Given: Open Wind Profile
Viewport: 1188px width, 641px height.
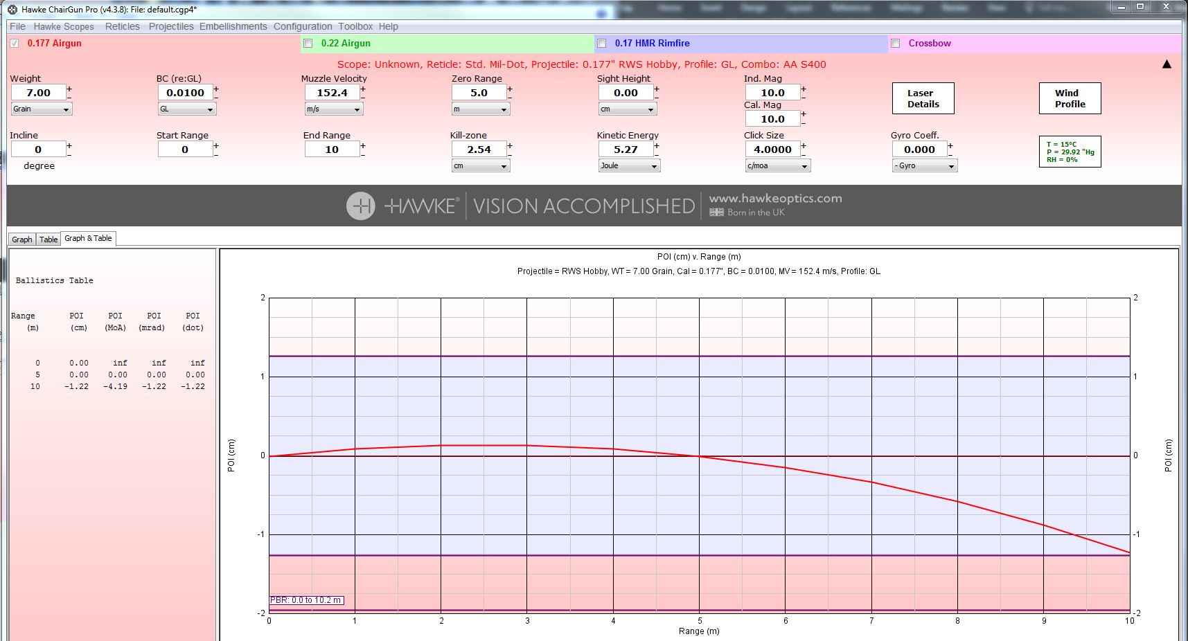Looking at the screenshot, I should tap(1070, 98).
